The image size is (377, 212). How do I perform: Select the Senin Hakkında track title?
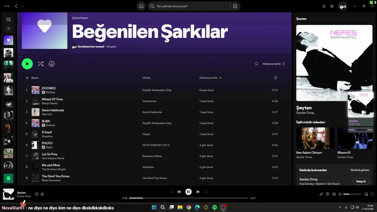click(53, 110)
